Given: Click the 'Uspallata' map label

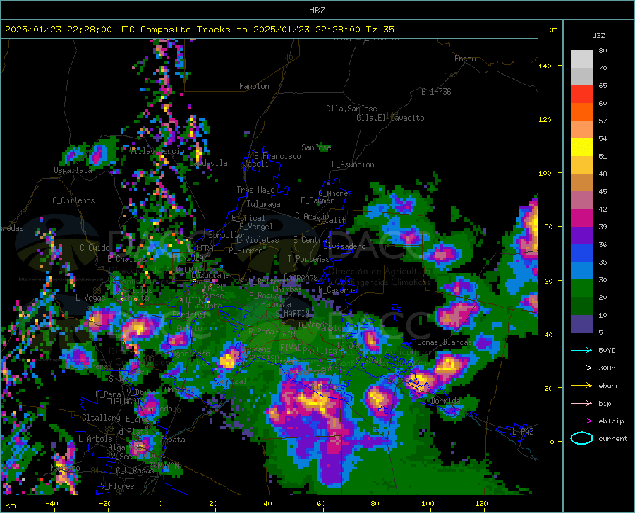Looking at the screenshot, I should click(73, 170).
